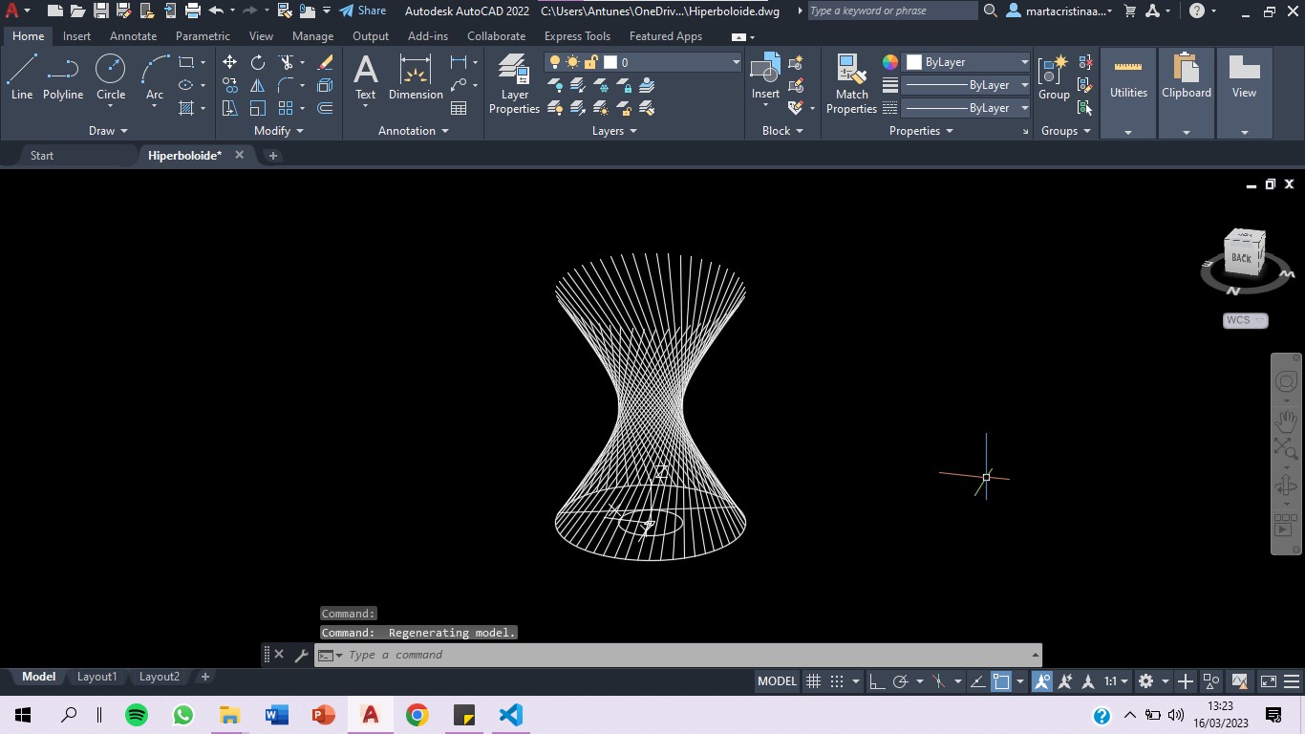Click the keyword search box

pos(892,11)
